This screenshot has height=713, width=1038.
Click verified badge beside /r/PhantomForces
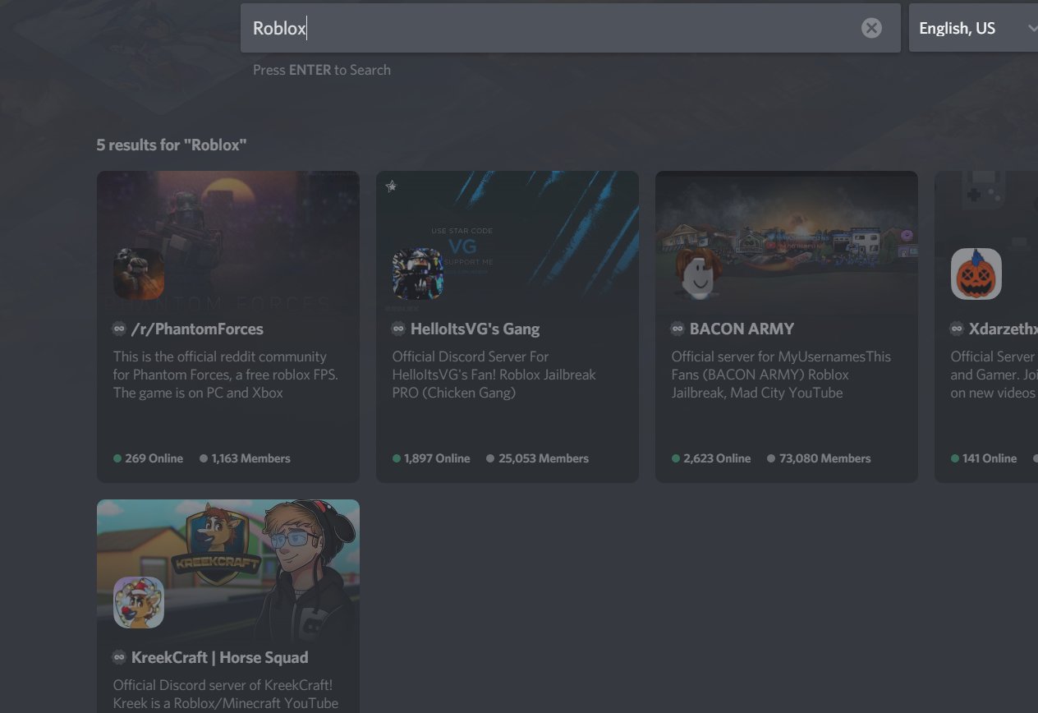[x=119, y=329]
